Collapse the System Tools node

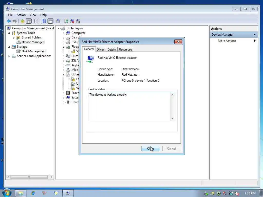[x=9, y=33]
